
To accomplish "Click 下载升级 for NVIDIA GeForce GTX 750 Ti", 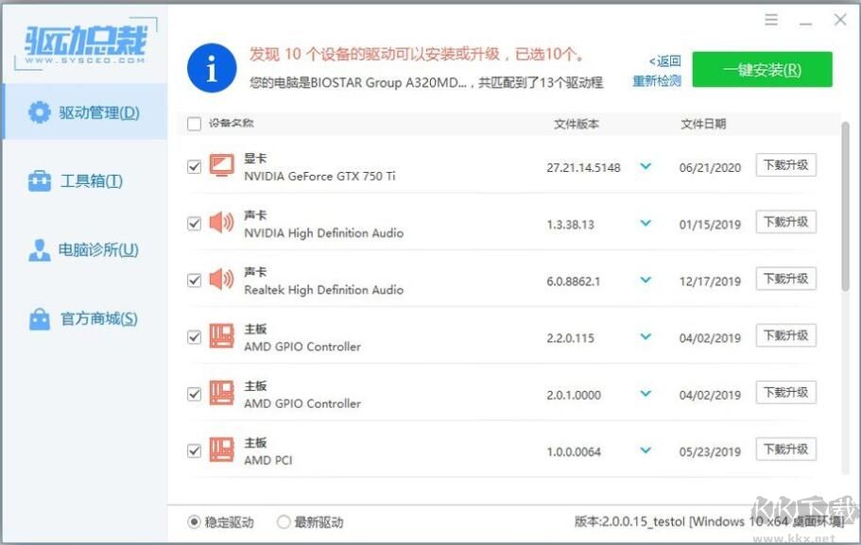I will 785,164.
